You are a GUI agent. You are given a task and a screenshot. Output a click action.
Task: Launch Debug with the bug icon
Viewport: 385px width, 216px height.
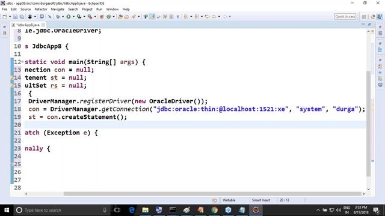58,17
